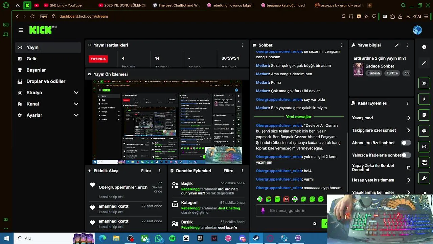Open Başarılar page in sidebar
The width and height of the screenshot is (433, 244).
pyautogui.click(x=48, y=70)
